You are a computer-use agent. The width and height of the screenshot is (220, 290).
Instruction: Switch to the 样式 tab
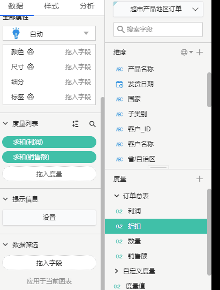51,6
